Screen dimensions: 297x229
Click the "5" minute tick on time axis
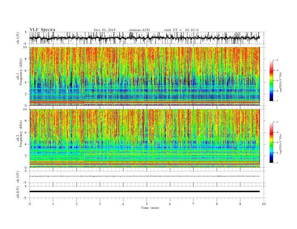point(147,204)
